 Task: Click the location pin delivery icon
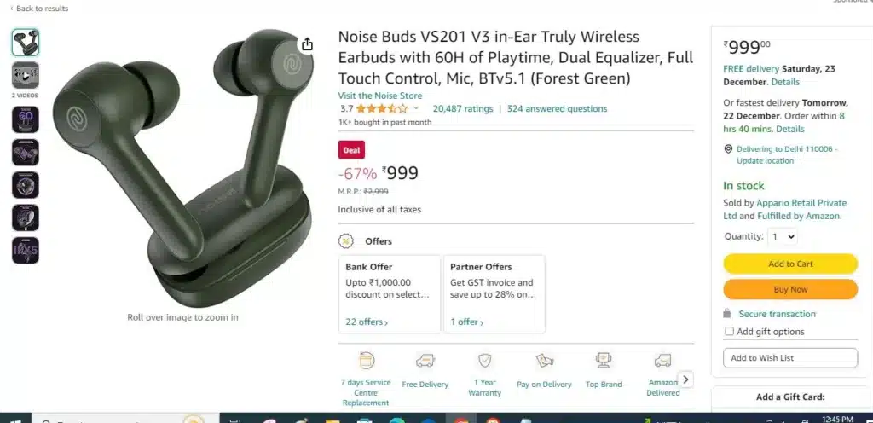click(728, 149)
